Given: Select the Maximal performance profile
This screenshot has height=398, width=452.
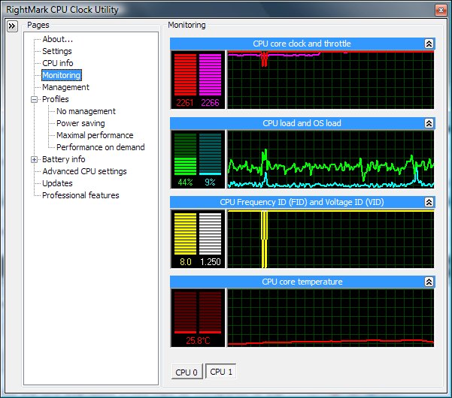Looking at the screenshot, I should click(x=95, y=135).
